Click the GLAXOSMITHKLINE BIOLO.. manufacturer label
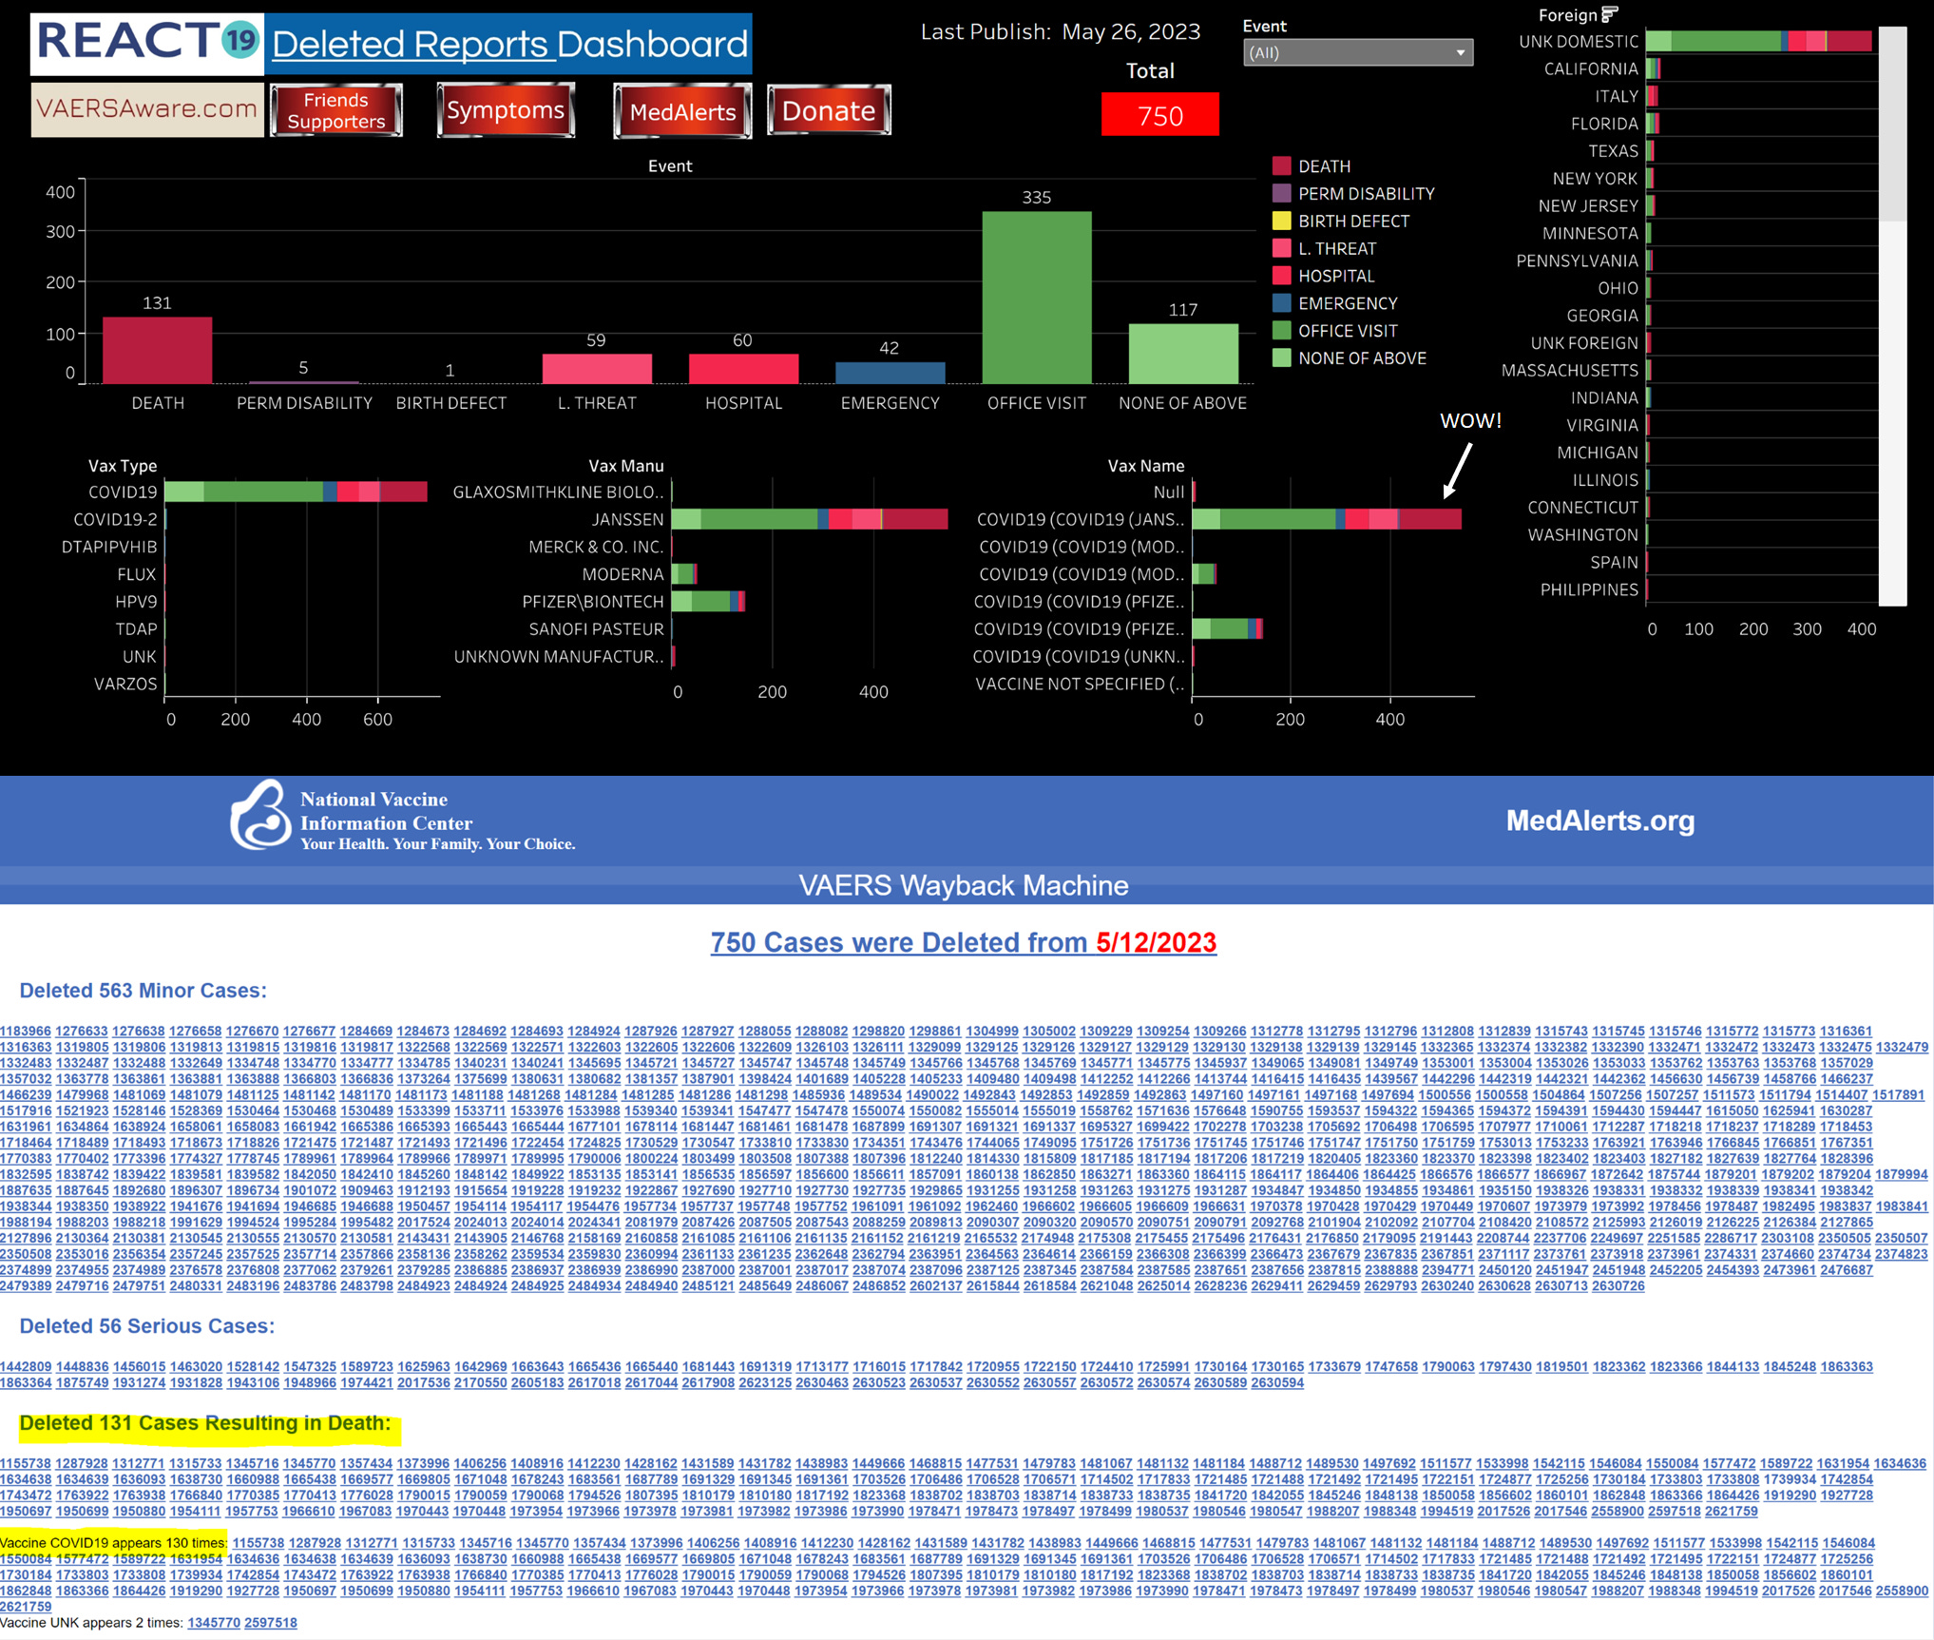Screen dimensions: 1934x1640 click(x=558, y=492)
